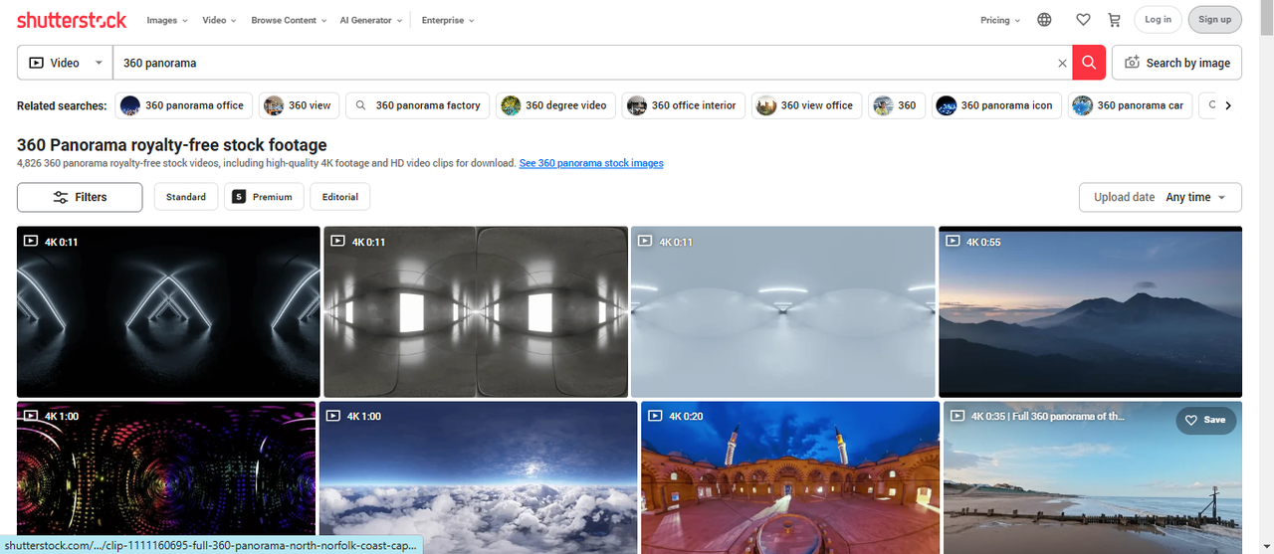Expand the AI Generator menu
1274x554 pixels.
(371, 20)
